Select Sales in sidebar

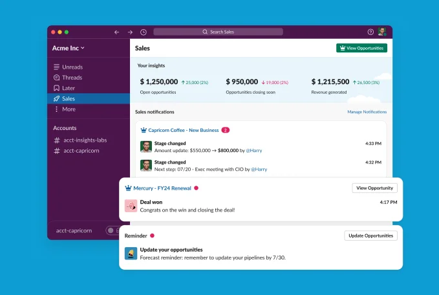click(x=89, y=98)
